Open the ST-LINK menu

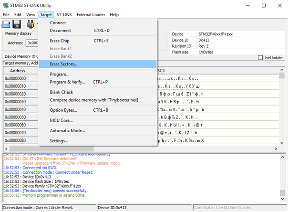pyautogui.click(x=64, y=15)
